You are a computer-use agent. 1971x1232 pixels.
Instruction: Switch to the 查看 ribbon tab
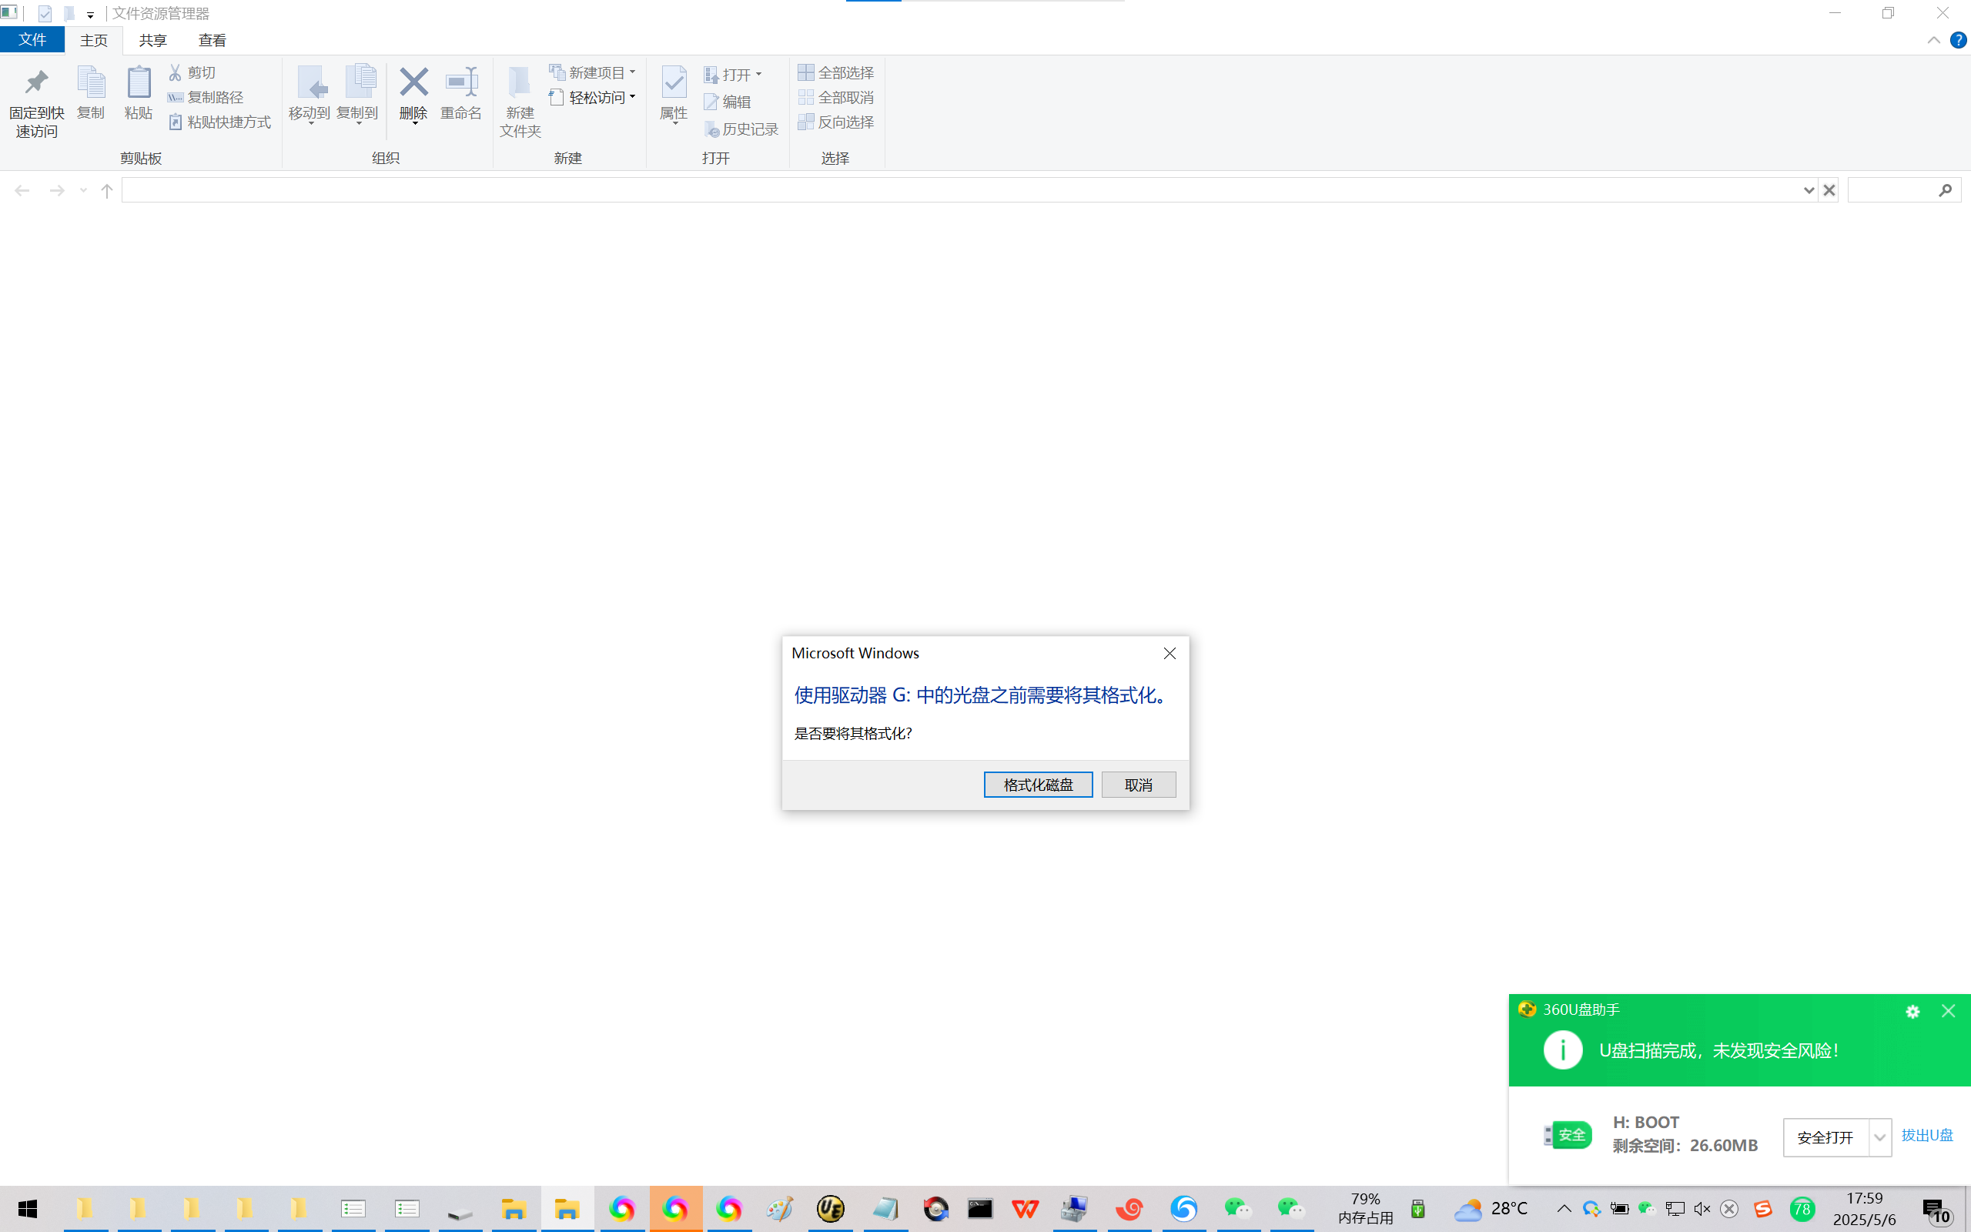click(212, 40)
